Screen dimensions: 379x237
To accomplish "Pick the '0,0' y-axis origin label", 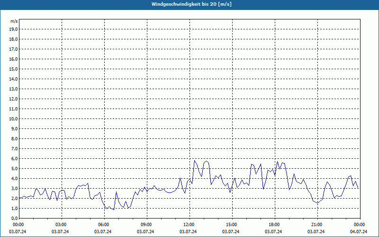I will point(15,219).
